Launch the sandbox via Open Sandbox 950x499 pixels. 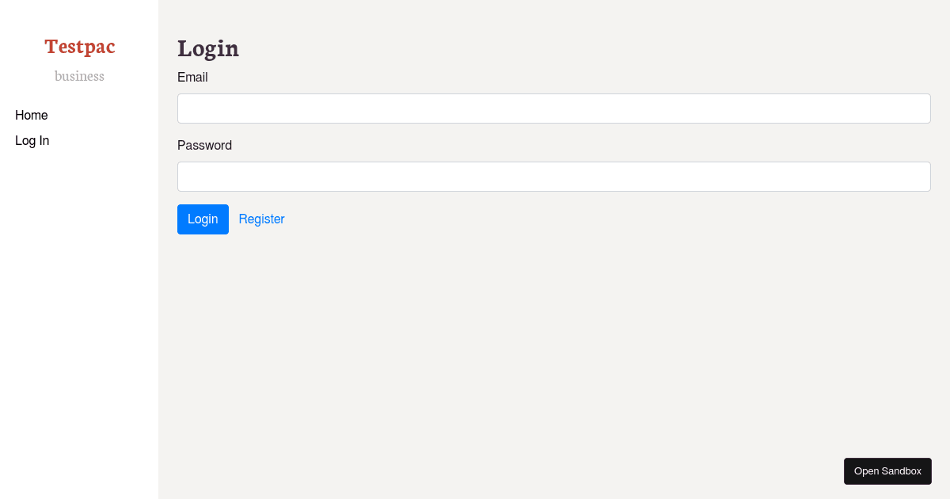pos(887,470)
